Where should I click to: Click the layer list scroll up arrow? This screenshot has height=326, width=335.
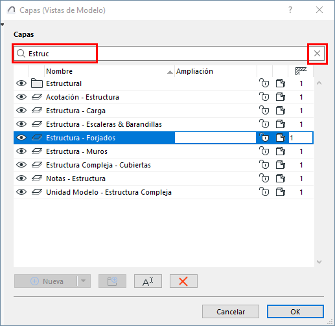pyautogui.click(x=319, y=83)
